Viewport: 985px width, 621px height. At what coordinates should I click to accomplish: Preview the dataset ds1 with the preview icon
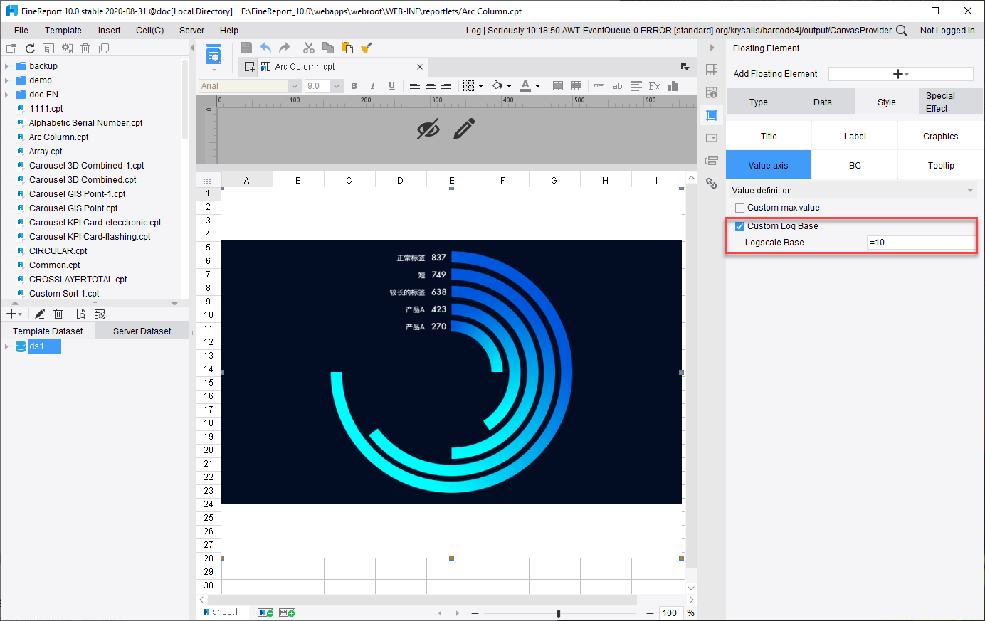[81, 314]
